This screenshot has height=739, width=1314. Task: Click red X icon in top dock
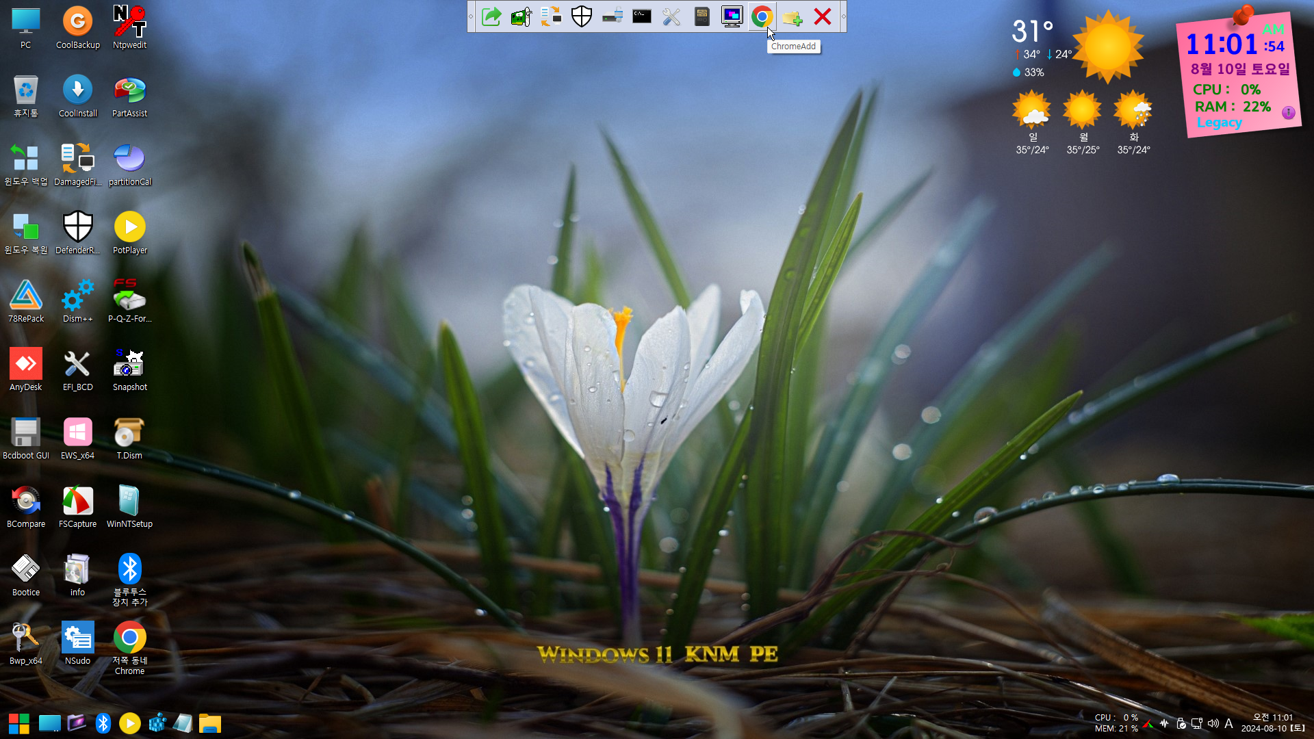click(x=823, y=16)
